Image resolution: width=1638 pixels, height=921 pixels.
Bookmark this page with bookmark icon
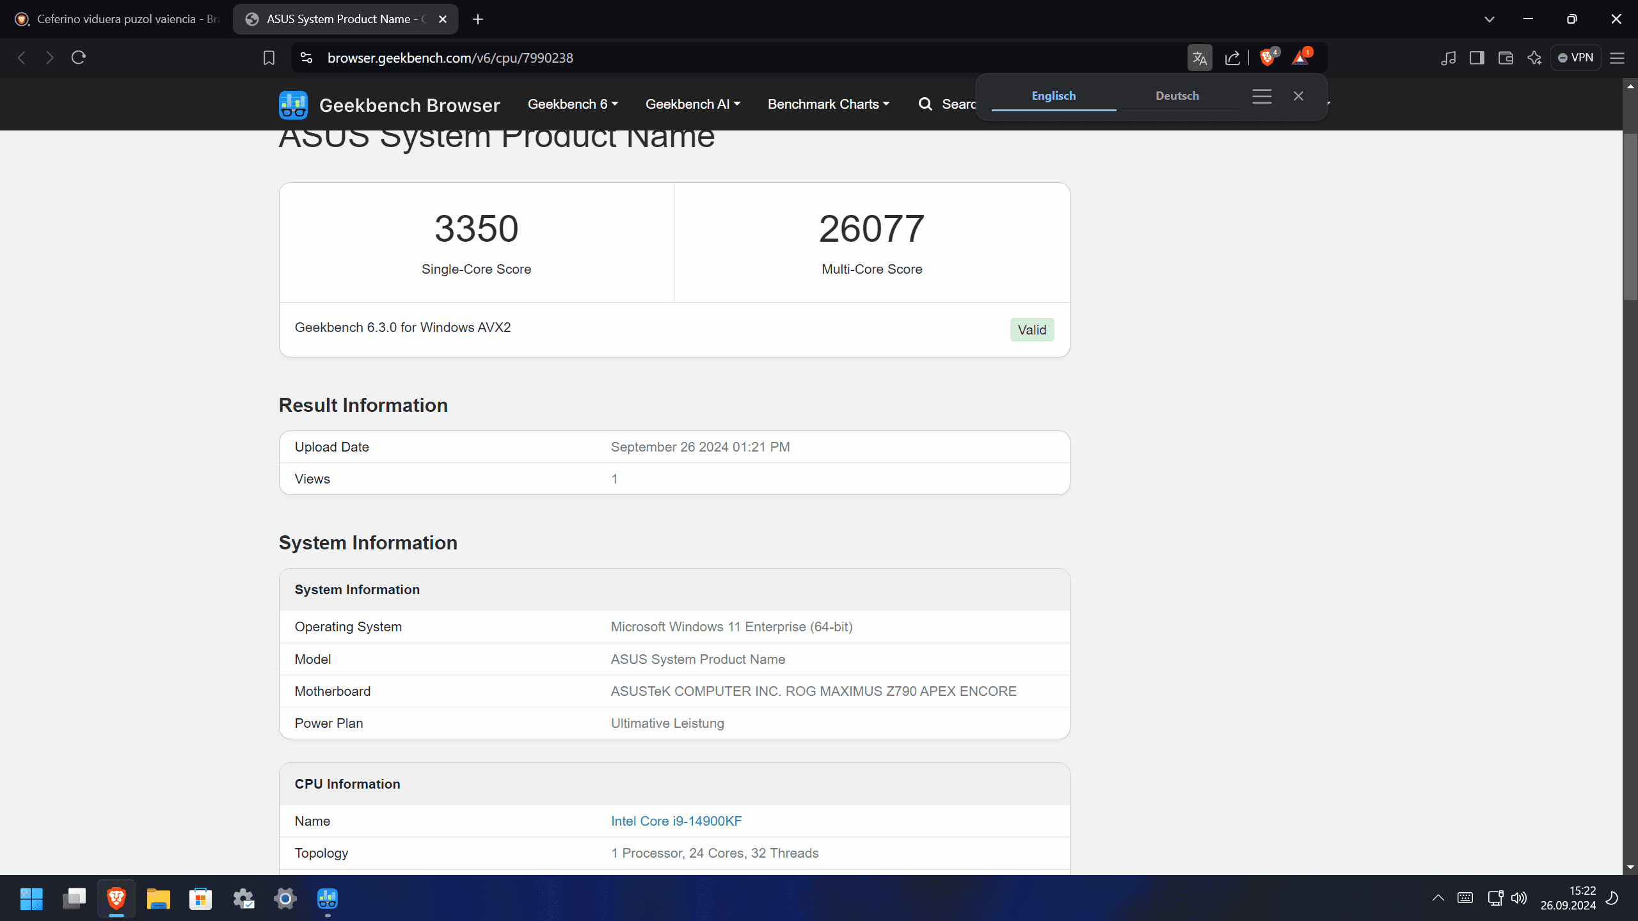coord(269,58)
